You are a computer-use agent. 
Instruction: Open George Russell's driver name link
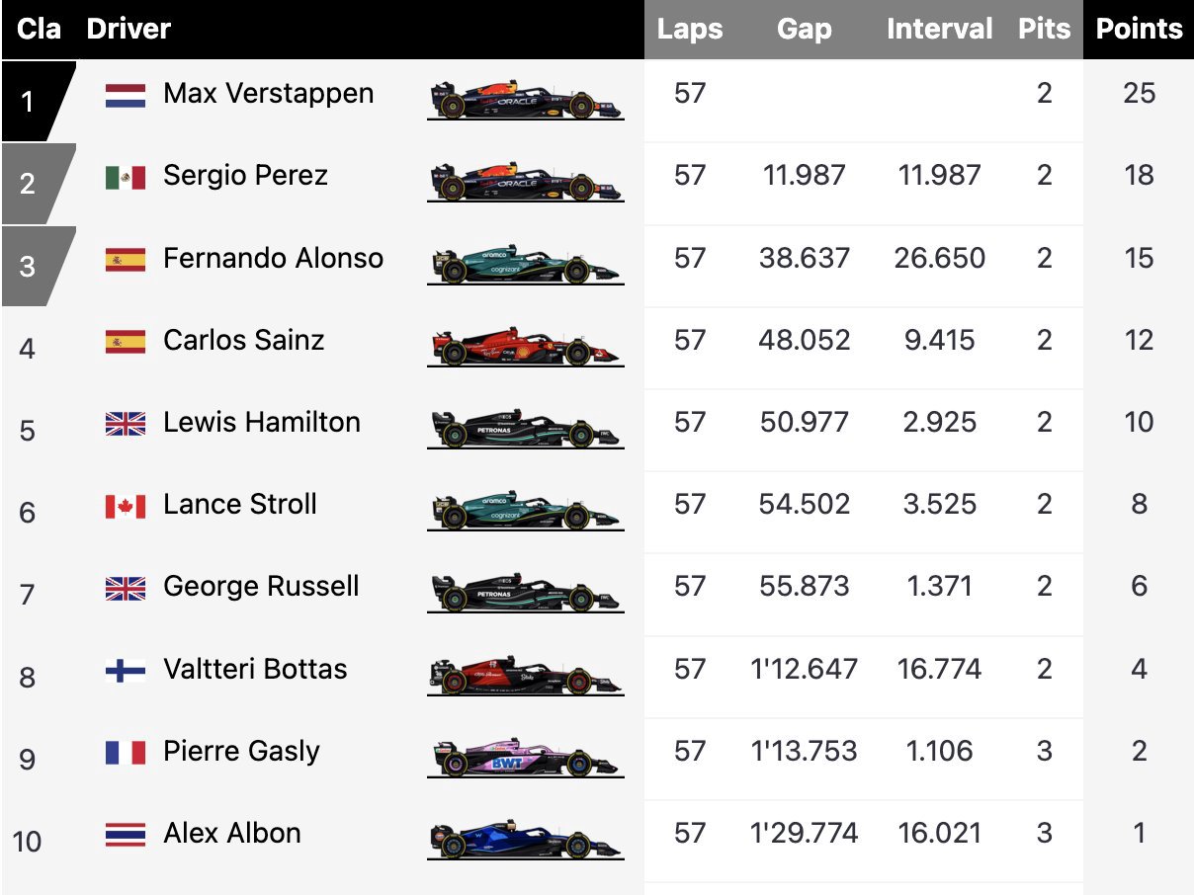pos(261,587)
